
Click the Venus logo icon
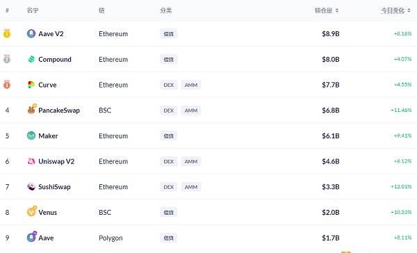coord(32,211)
